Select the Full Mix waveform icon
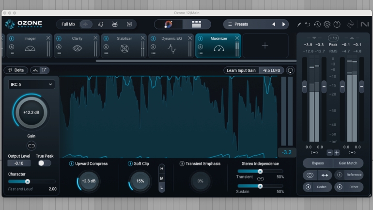Viewport: 373px width, 210px height. tap(86, 24)
